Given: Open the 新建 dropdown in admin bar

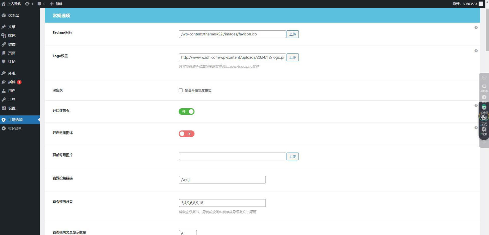Looking at the screenshot, I should tap(56, 4).
